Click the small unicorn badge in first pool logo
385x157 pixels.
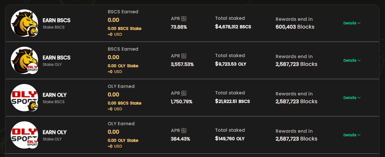33,31
